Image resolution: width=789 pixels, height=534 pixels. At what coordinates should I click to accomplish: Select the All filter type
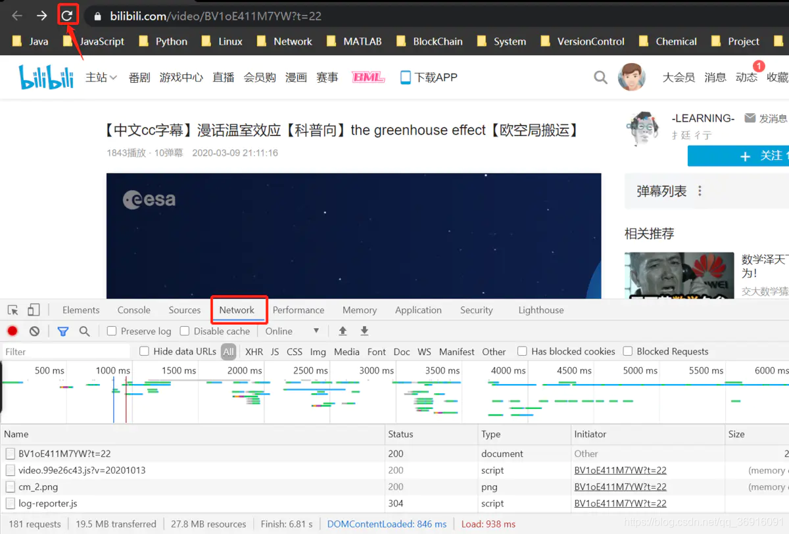pos(228,352)
